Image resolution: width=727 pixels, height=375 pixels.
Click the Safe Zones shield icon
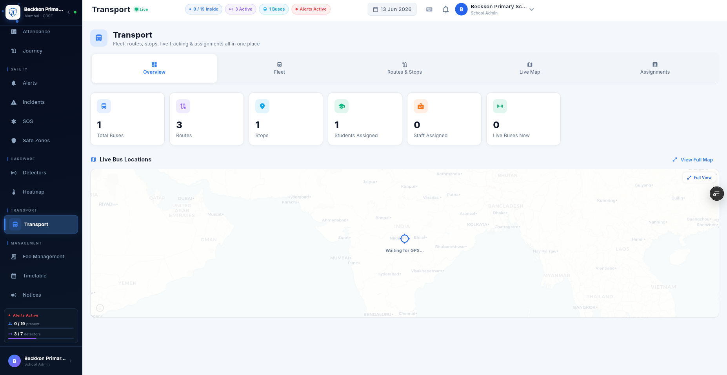pos(14,141)
